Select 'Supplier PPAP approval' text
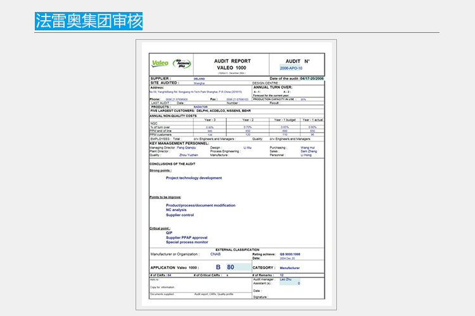Image resolution: width=475 pixels, height=316 pixels. coord(187,238)
